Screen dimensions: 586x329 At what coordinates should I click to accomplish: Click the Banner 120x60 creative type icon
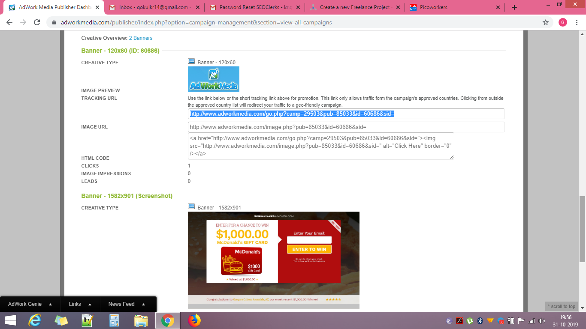[x=191, y=62]
